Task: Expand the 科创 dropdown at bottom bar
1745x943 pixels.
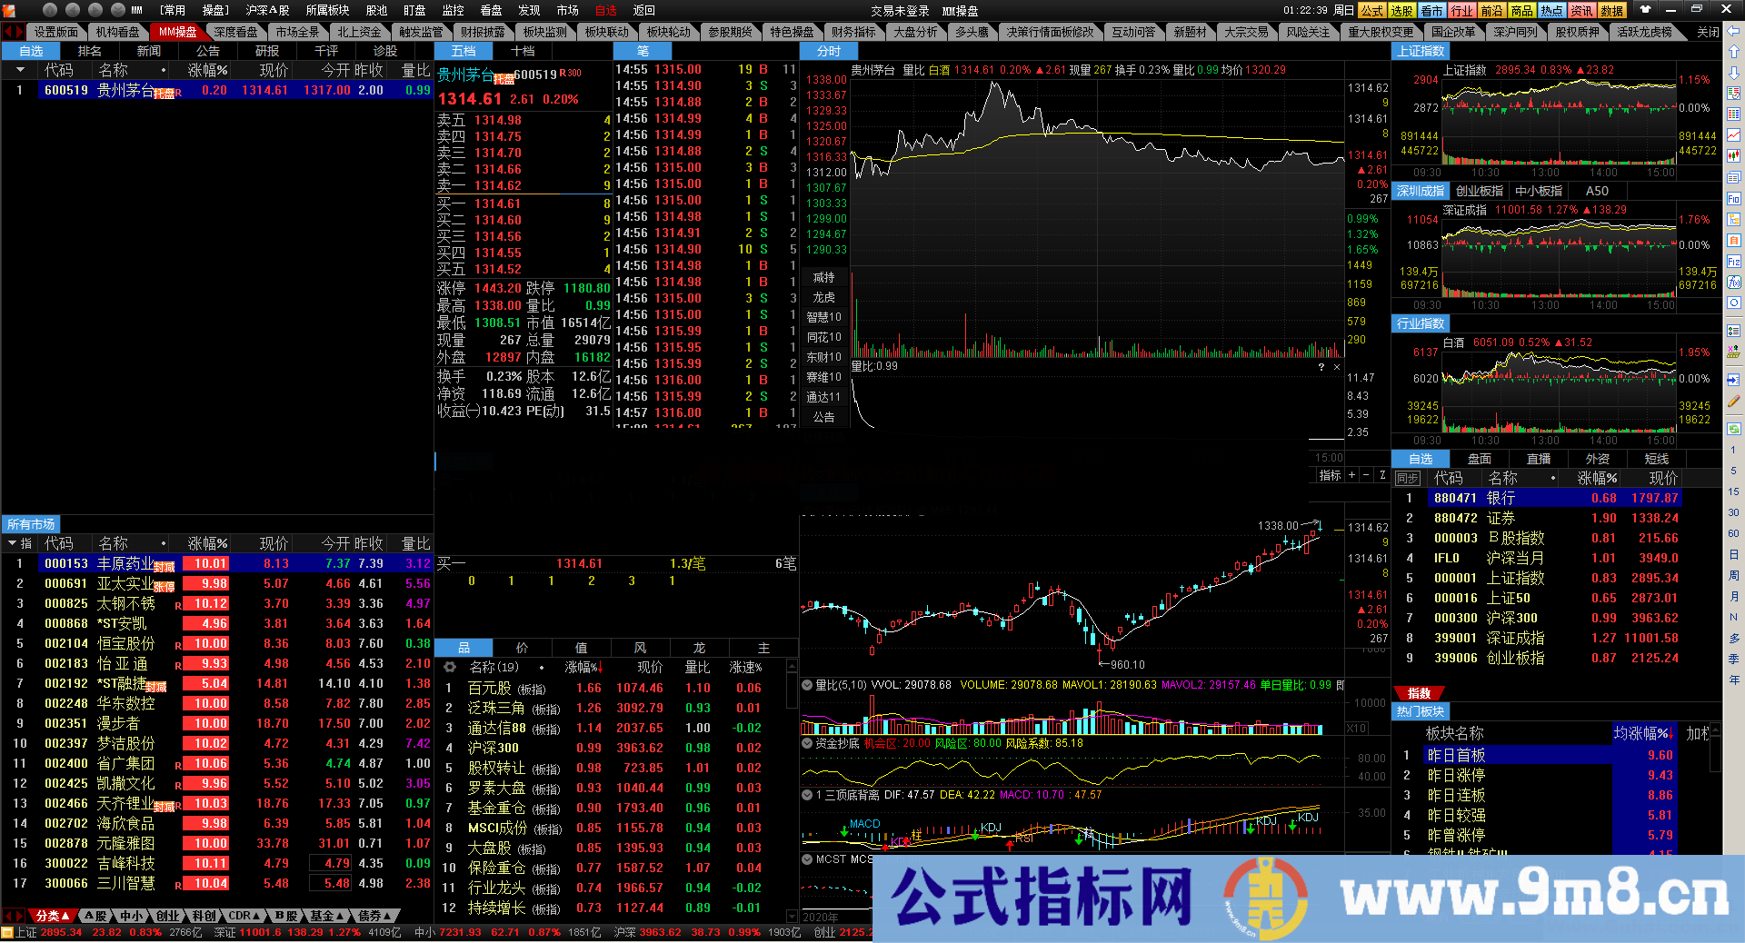Action: (206, 916)
